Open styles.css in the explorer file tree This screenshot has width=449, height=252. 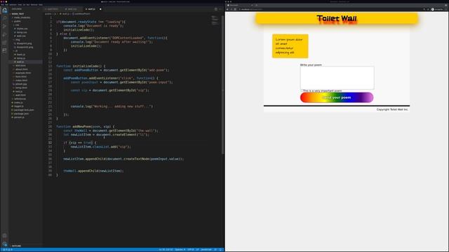(22, 29)
